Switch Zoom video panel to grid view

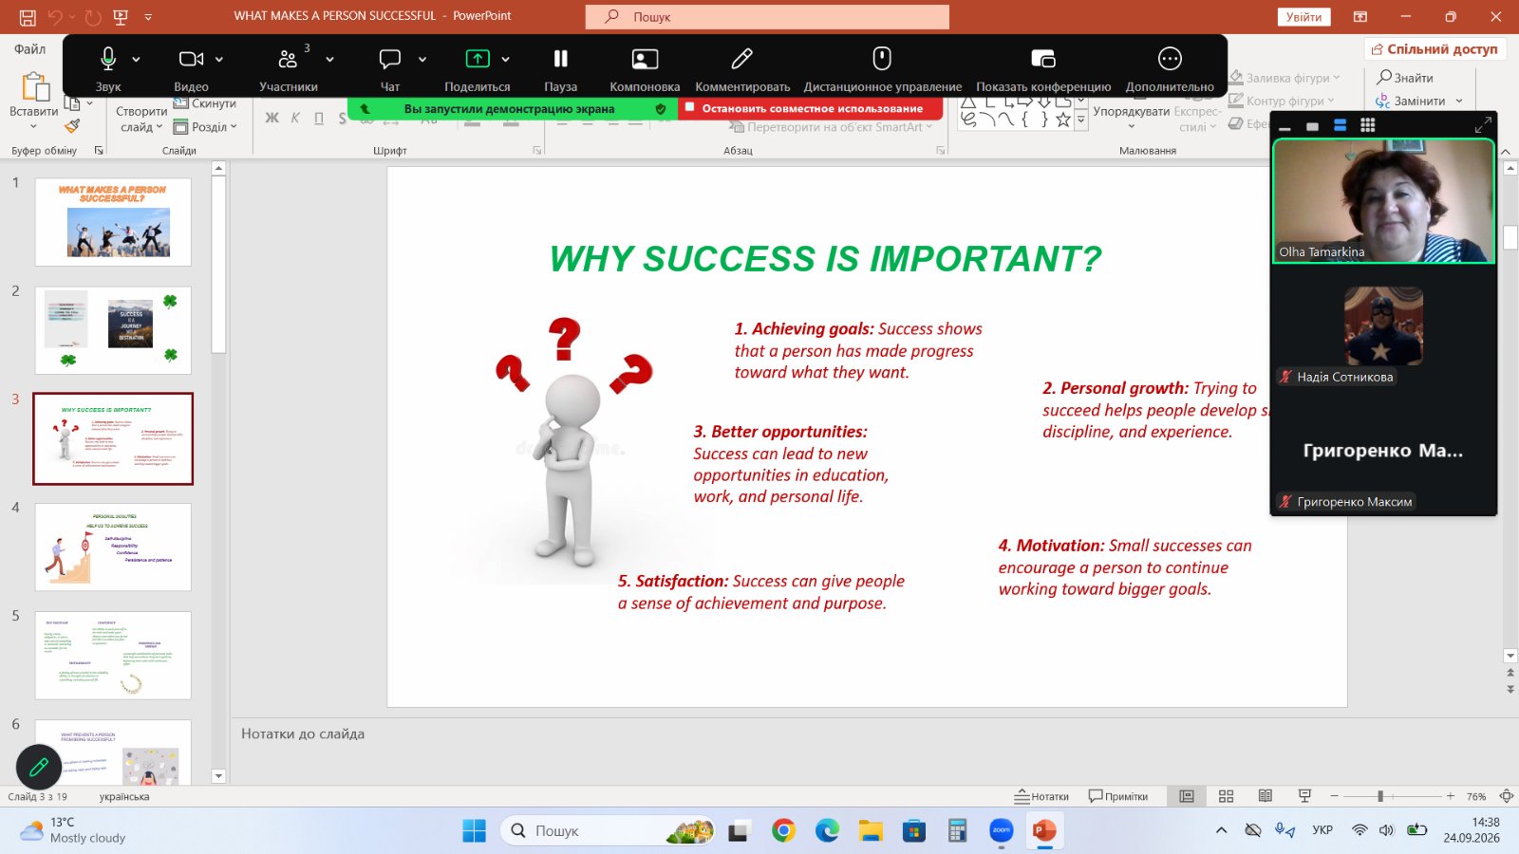(1367, 125)
